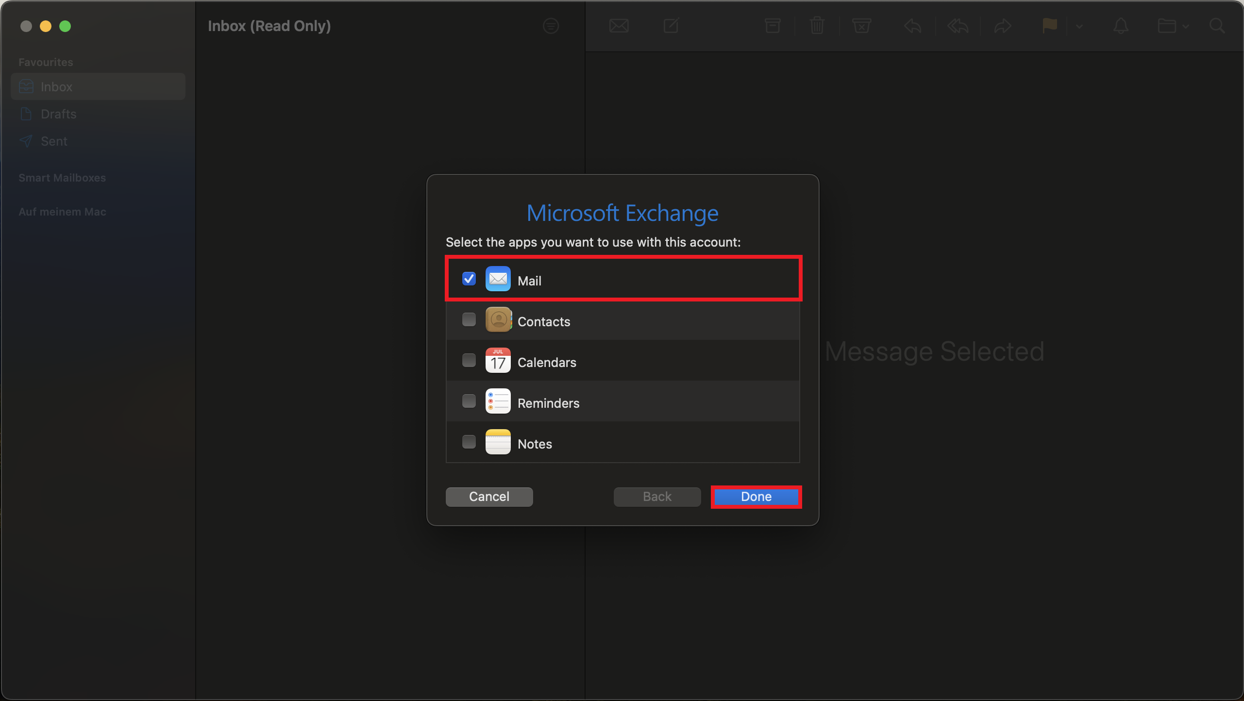Uncheck the Mail checkbox
This screenshot has height=701, width=1244.
tap(469, 279)
